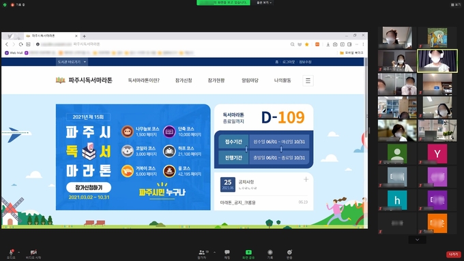Expand the arrow next to participants
The height and width of the screenshot is (261, 464).
coord(214,252)
